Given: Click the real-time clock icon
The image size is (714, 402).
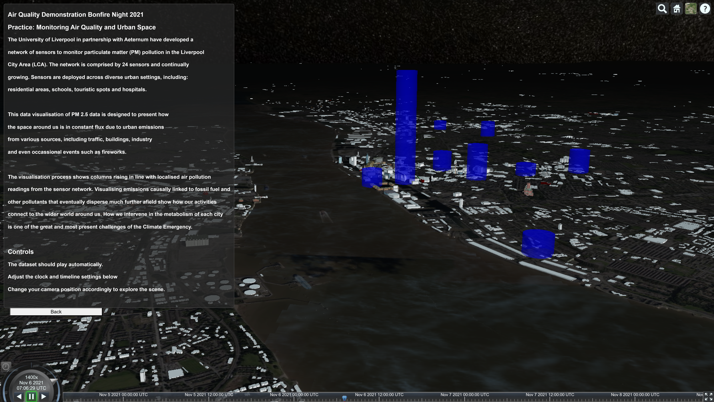Looking at the screenshot, I should (x=6, y=367).
